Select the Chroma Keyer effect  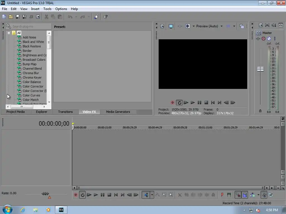(x=32, y=77)
